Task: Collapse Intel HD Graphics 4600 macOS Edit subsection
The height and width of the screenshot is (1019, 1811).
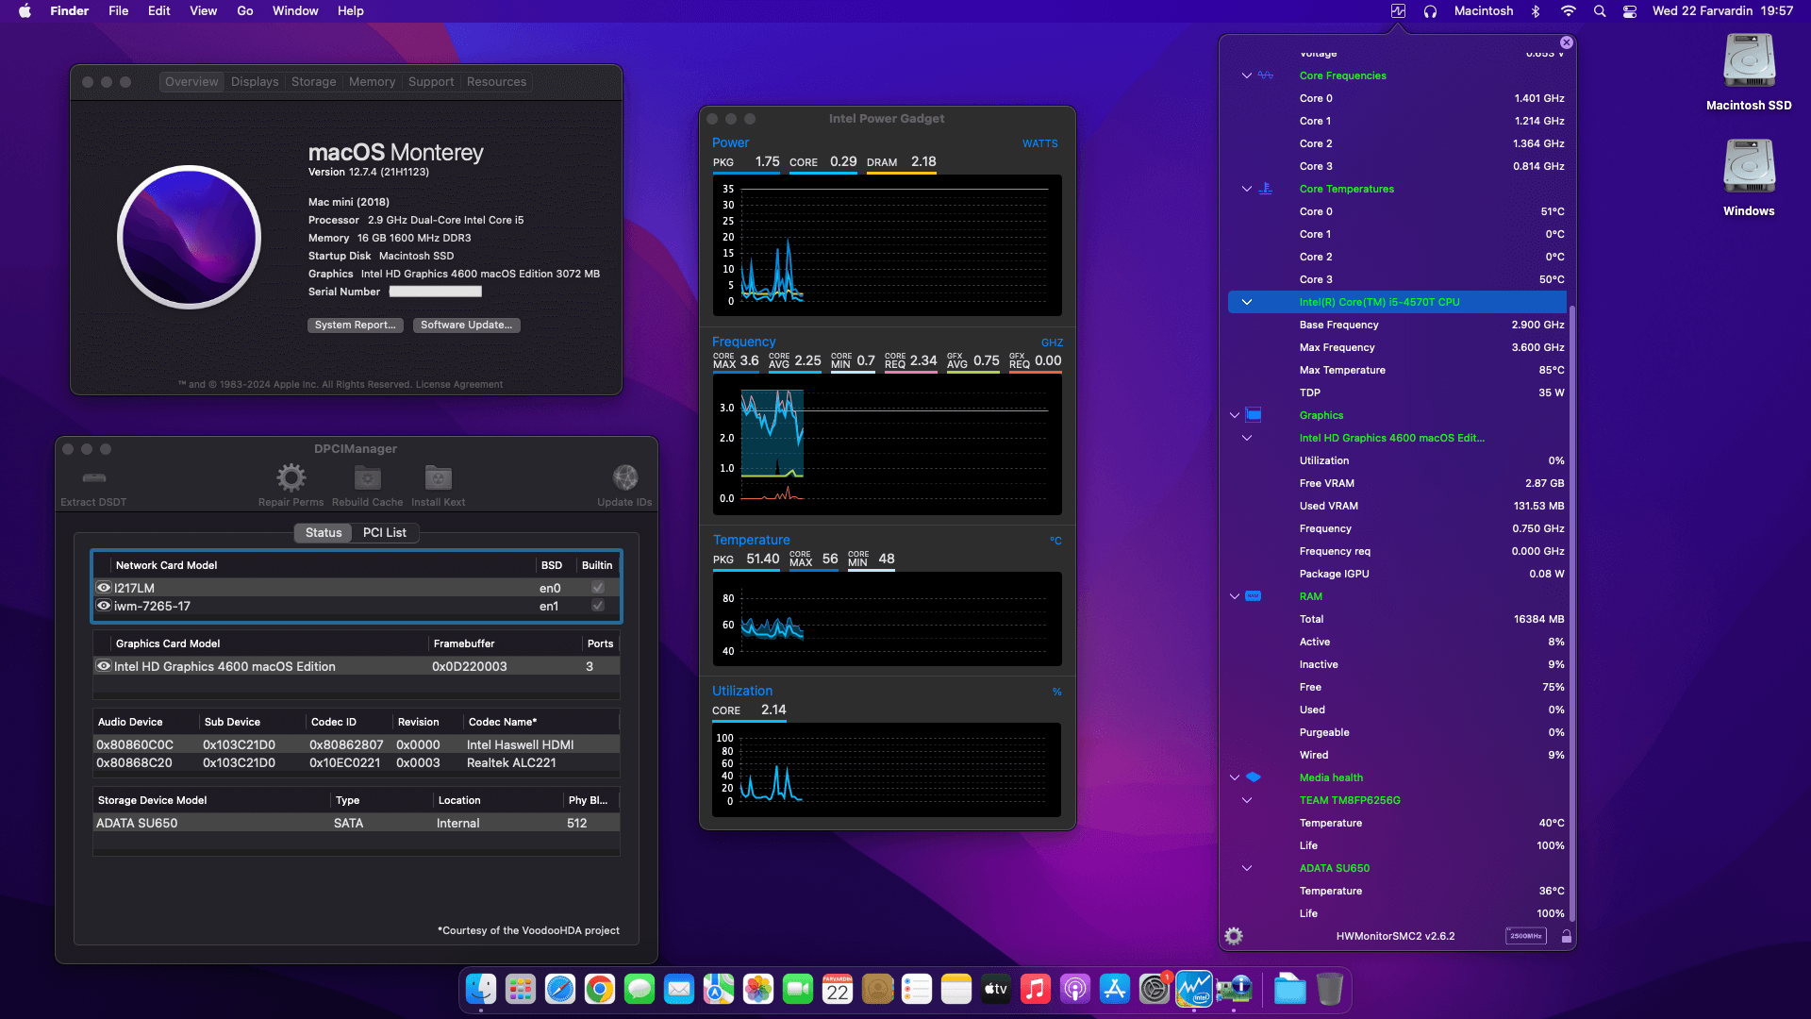Action: click(x=1247, y=438)
